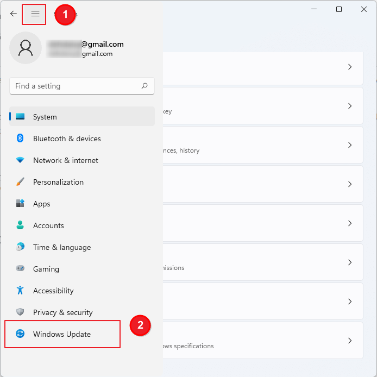Viewport: 377px width, 377px height.
Task: Click the Accessibility figure icon
Action: [20, 291]
